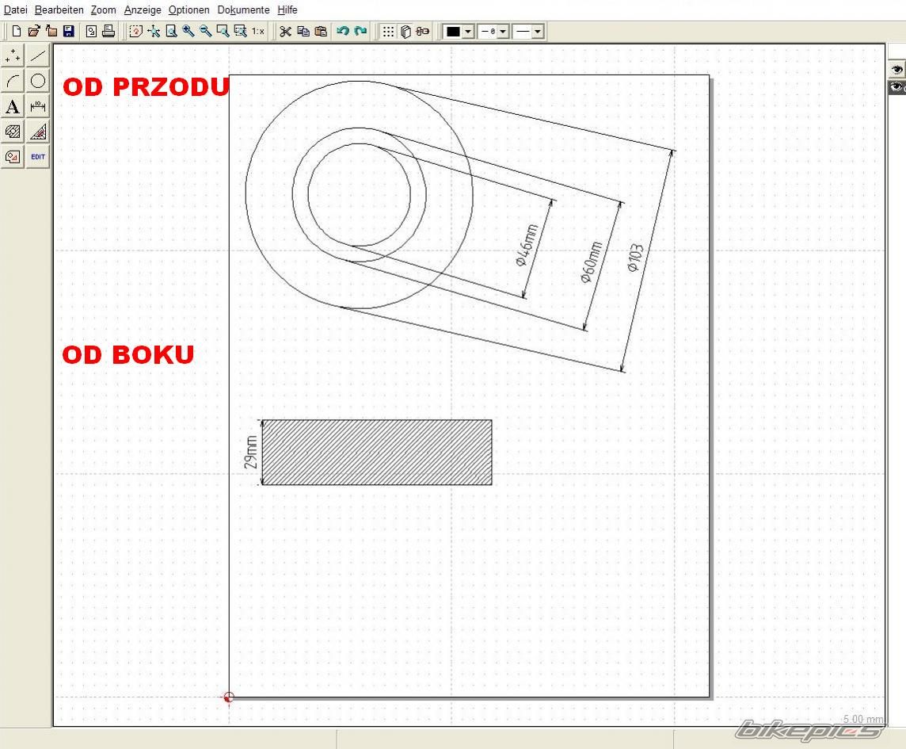
Task: Toggle the dotted grid display button
Action: 388,32
